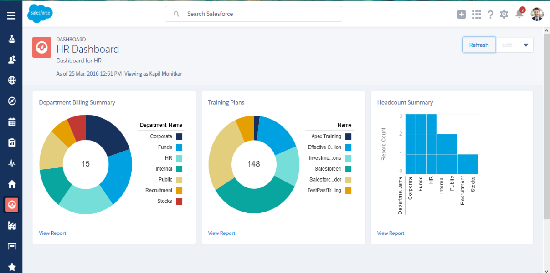
Task: Expand the dropdown arrow beside Edit
Action: click(526, 45)
